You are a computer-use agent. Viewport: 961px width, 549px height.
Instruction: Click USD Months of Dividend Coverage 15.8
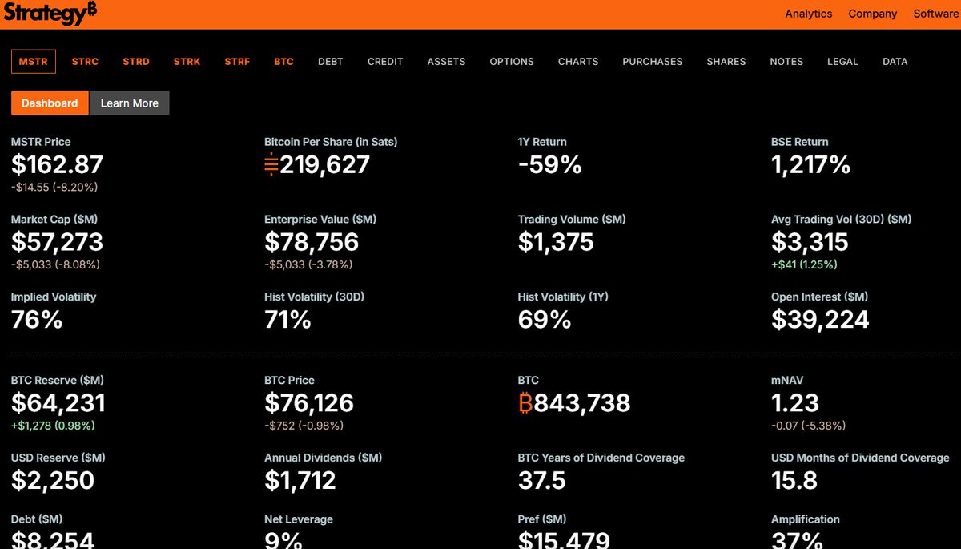point(794,481)
